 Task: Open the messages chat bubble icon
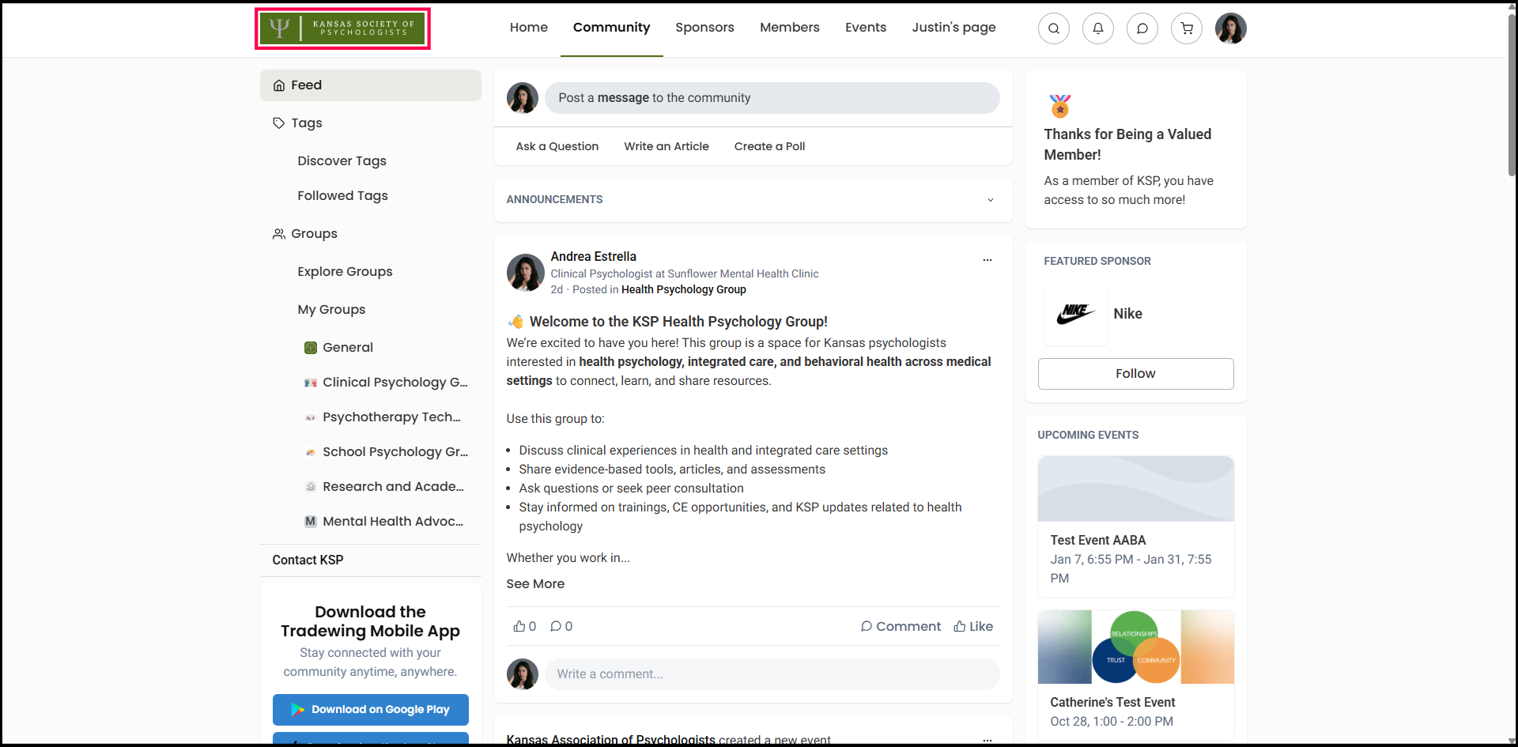click(x=1142, y=28)
